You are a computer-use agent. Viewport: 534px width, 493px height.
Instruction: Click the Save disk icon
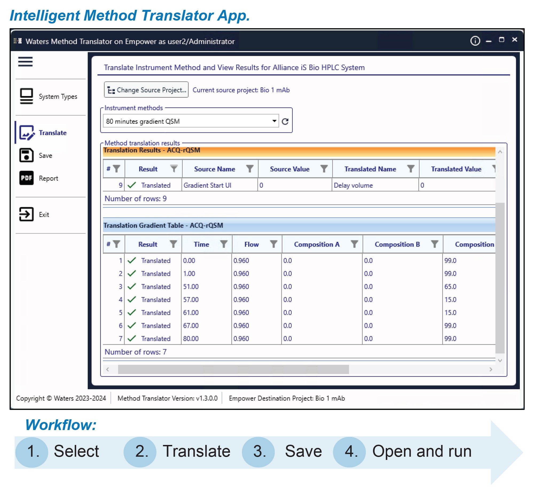click(x=26, y=155)
